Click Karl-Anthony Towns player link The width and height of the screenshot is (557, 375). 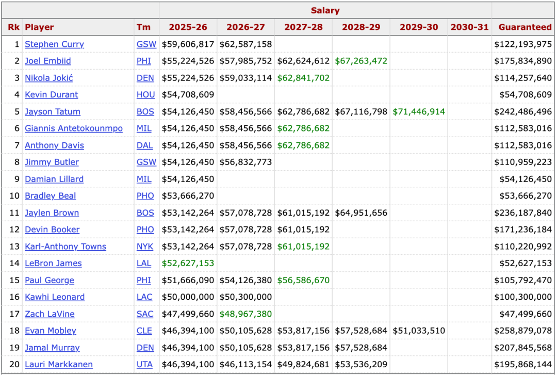(x=65, y=247)
